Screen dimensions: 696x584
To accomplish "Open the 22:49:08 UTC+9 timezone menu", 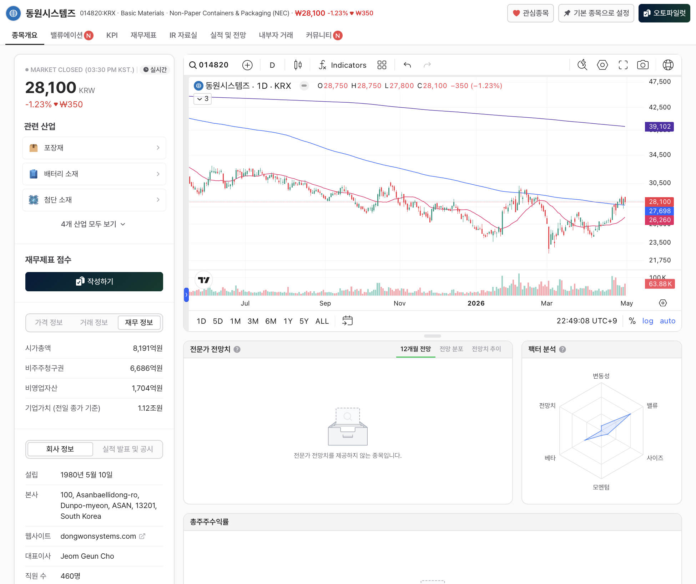I will pos(587,321).
